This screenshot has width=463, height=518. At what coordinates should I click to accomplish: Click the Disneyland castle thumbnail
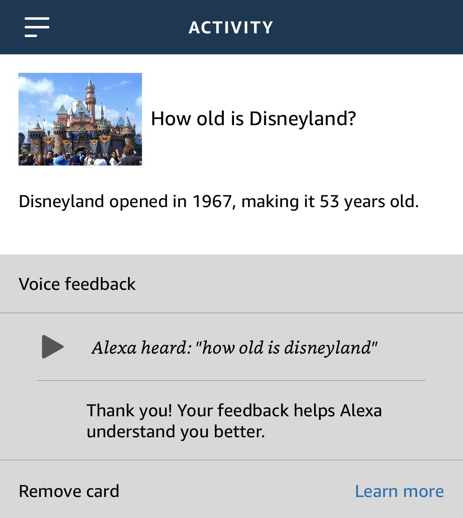coord(80,119)
